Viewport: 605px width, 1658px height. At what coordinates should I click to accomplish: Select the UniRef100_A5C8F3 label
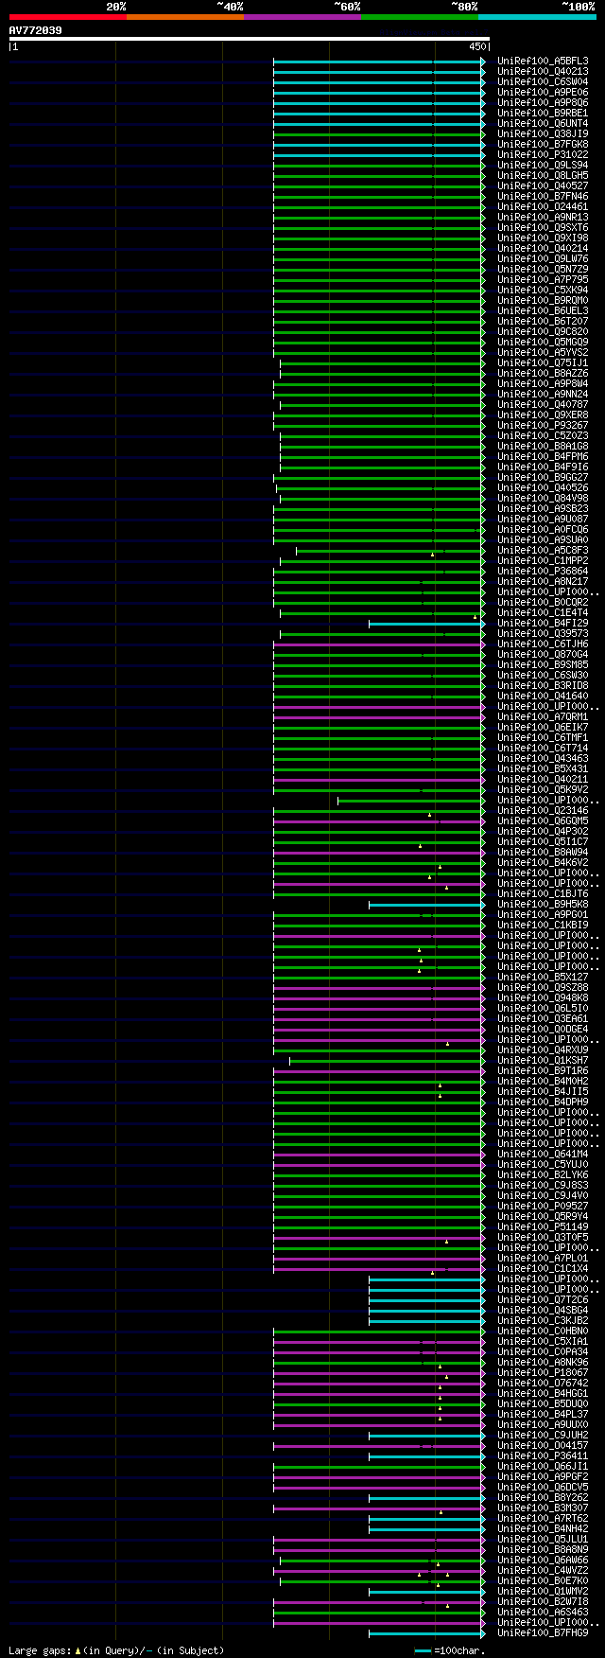click(x=543, y=551)
